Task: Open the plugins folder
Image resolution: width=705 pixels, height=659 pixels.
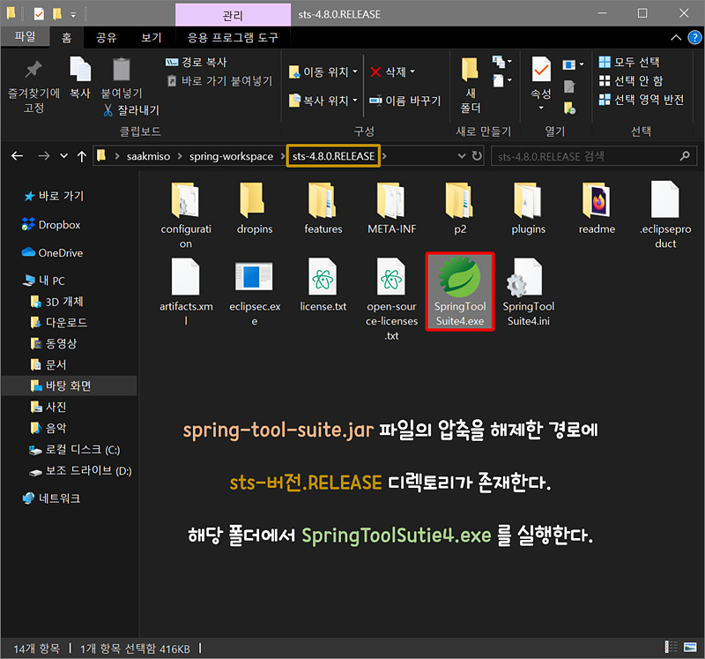Action: coord(528,208)
